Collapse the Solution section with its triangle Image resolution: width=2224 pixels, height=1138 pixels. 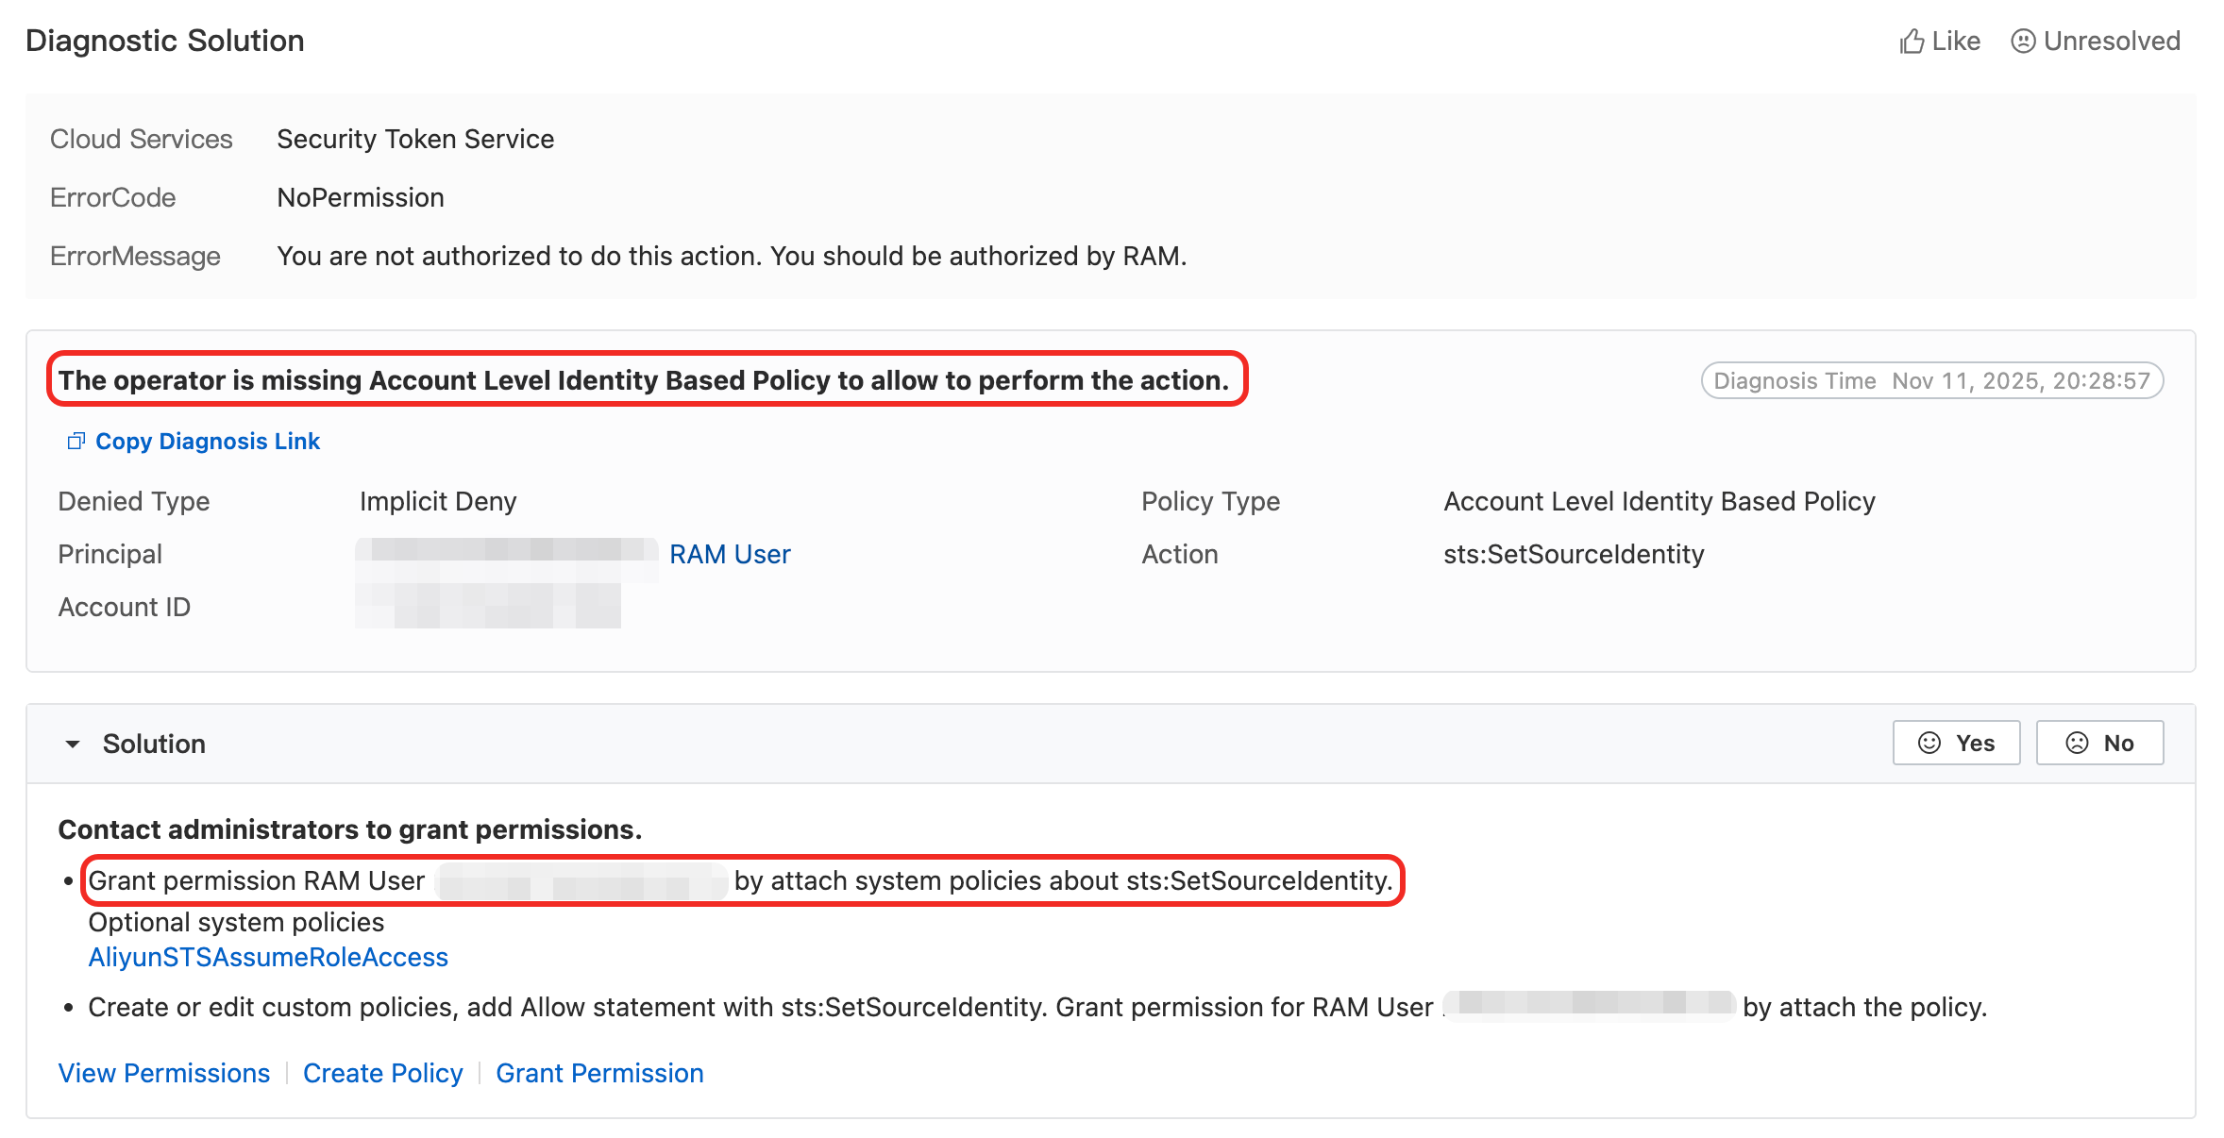click(73, 745)
